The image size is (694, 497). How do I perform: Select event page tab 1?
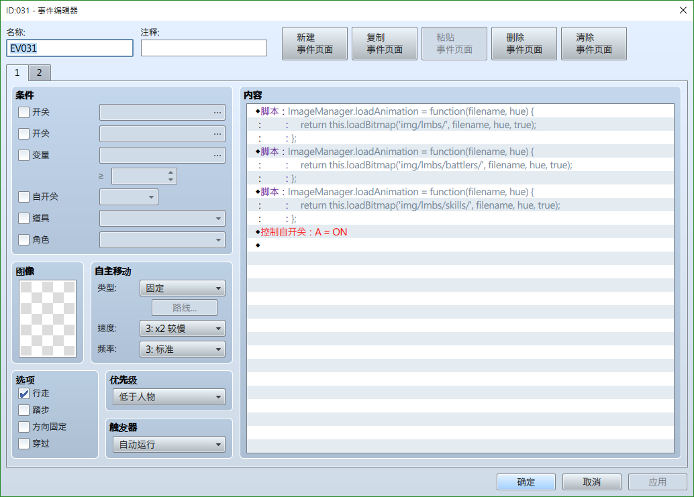tap(17, 73)
